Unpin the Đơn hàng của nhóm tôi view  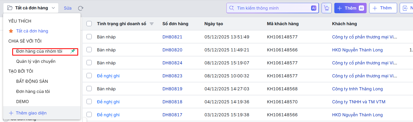pos(73,51)
